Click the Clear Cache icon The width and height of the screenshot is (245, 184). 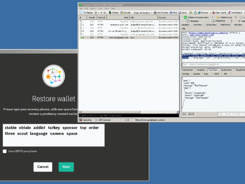(213, 13)
